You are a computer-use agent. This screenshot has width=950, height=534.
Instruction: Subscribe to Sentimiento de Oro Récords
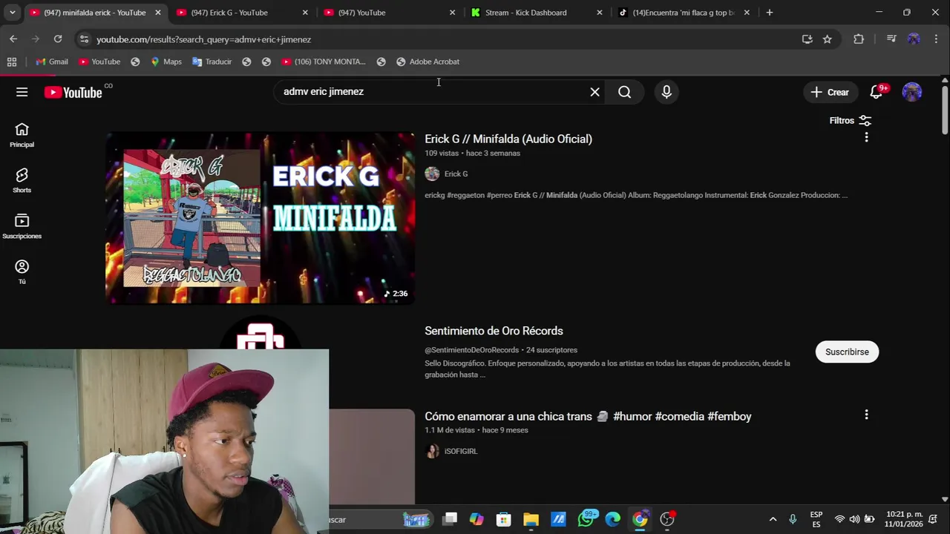tap(847, 352)
